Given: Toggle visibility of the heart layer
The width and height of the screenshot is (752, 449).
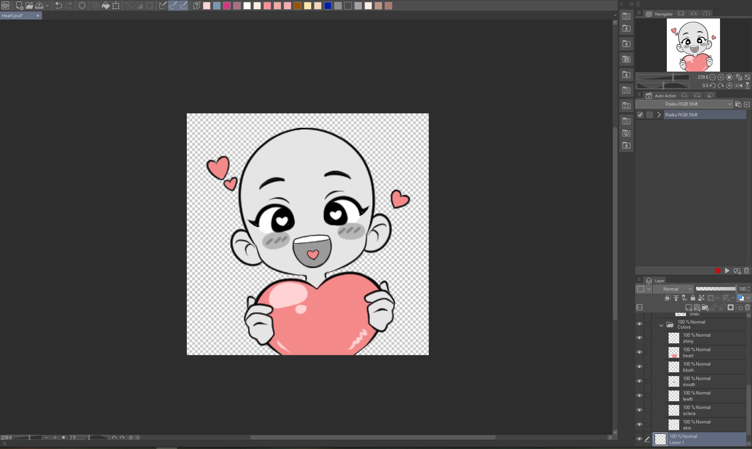Looking at the screenshot, I should (640, 352).
